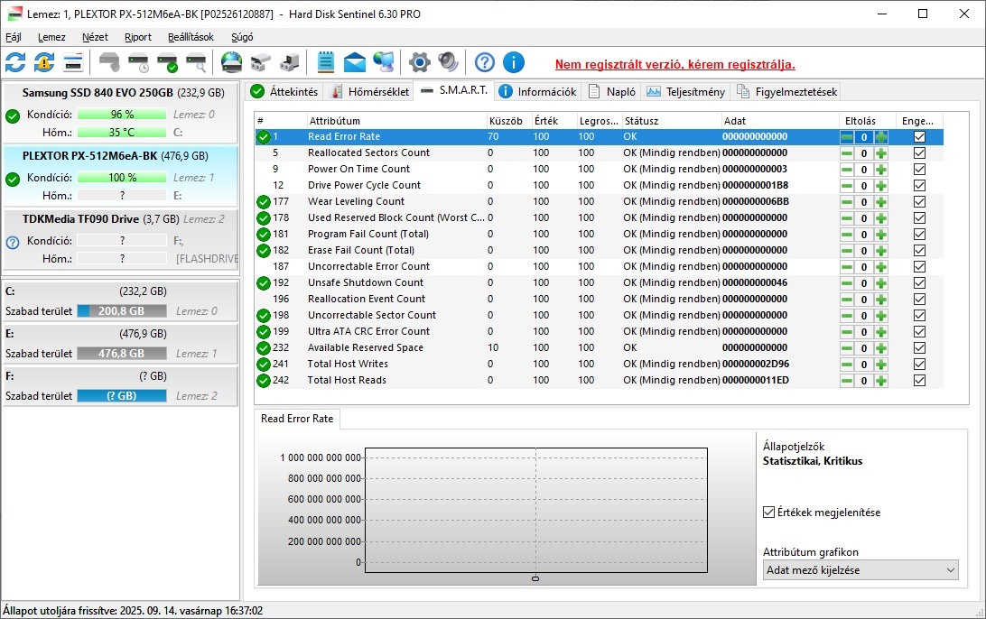This screenshot has height=619, width=986.
Task: Open the Fájl menu
Action: [x=14, y=37]
